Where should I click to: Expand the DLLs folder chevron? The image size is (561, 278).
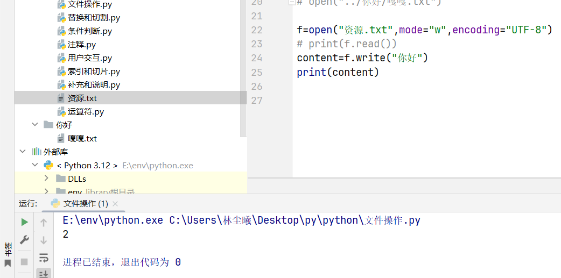tap(46, 179)
